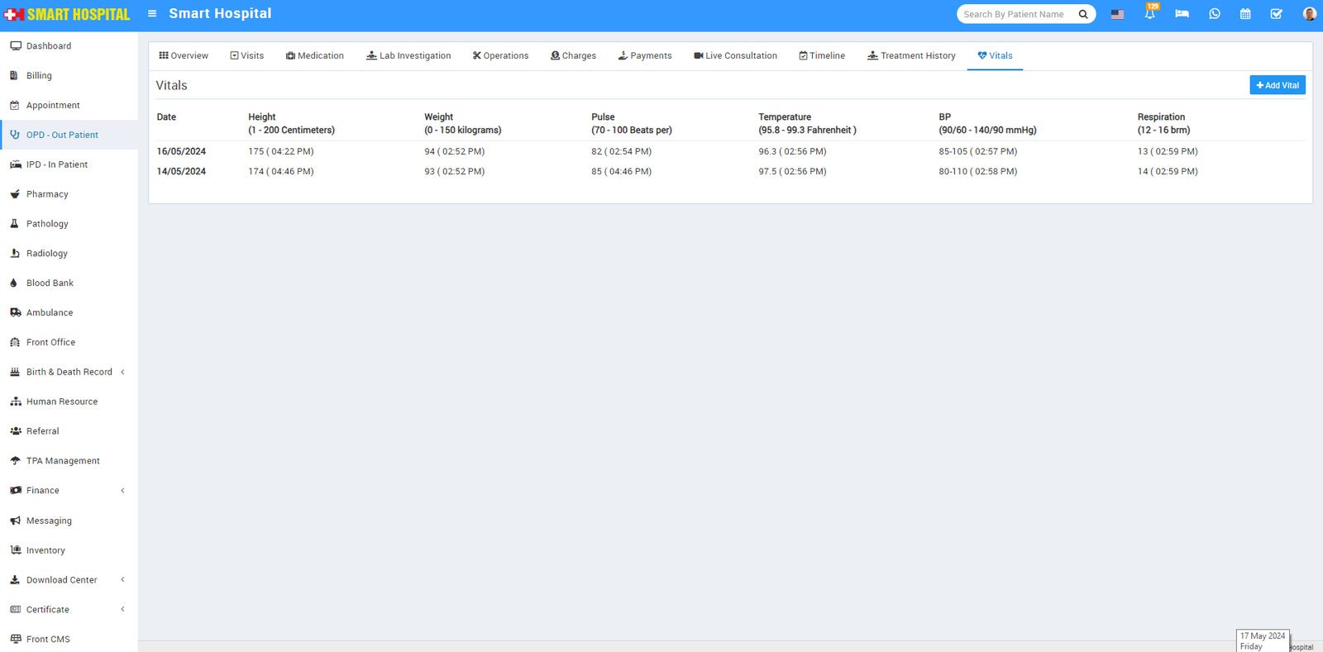Go to Pharmacy in the sidebar
This screenshot has width=1323, height=652.
47,194
